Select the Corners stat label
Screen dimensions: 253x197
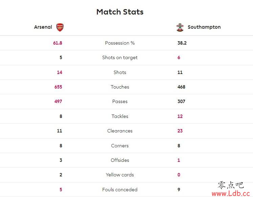tap(120, 146)
